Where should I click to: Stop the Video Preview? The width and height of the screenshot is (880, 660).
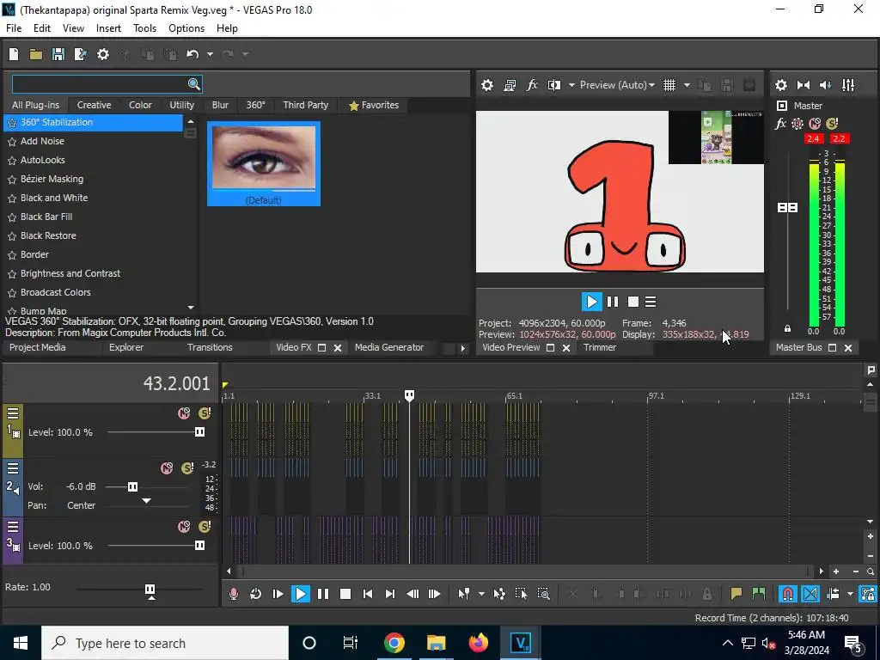(633, 302)
